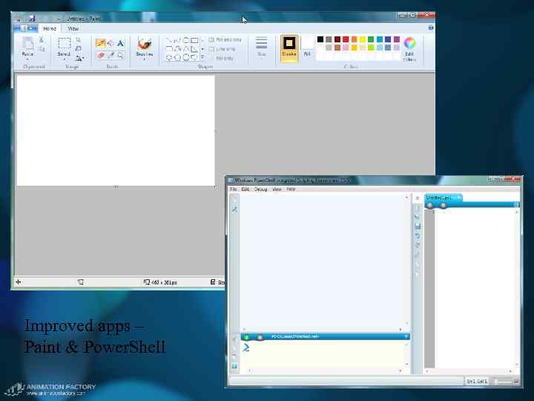This screenshot has width=534, height=401.
Task: Click the Ln 1 Col 1 status text
Action: pos(476,381)
